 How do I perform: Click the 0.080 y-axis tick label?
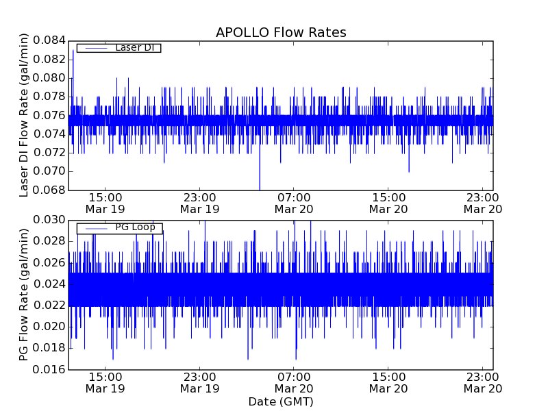49,78
